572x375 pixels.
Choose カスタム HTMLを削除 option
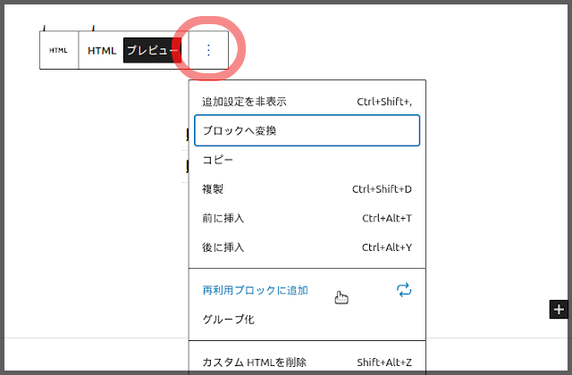point(307,362)
